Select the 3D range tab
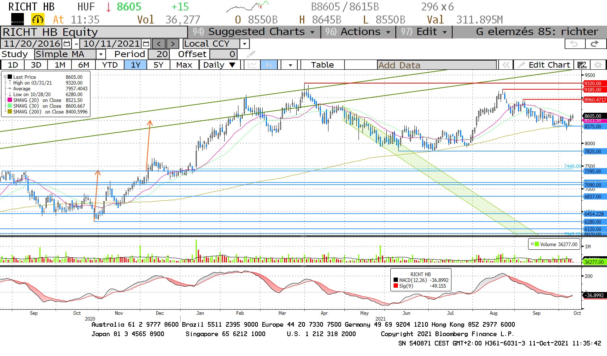The image size is (607, 356). point(36,65)
